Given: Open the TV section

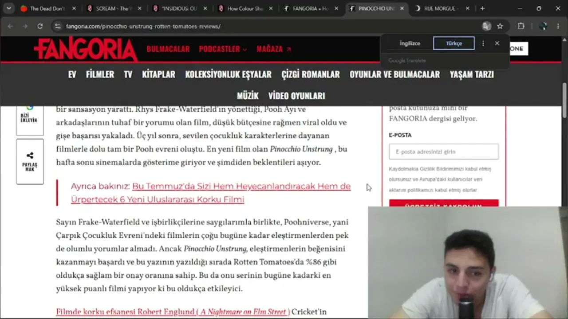Looking at the screenshot, I should (x=128, y=74).
